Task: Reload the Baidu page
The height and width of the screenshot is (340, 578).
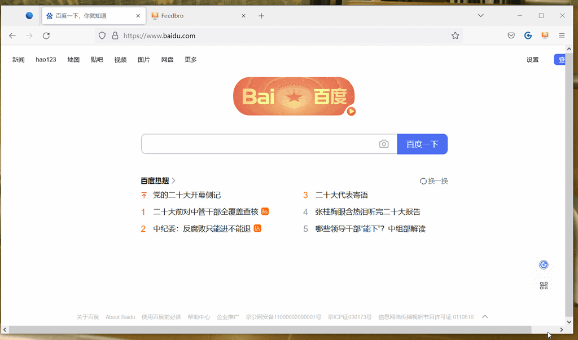Action: point(46,36)
